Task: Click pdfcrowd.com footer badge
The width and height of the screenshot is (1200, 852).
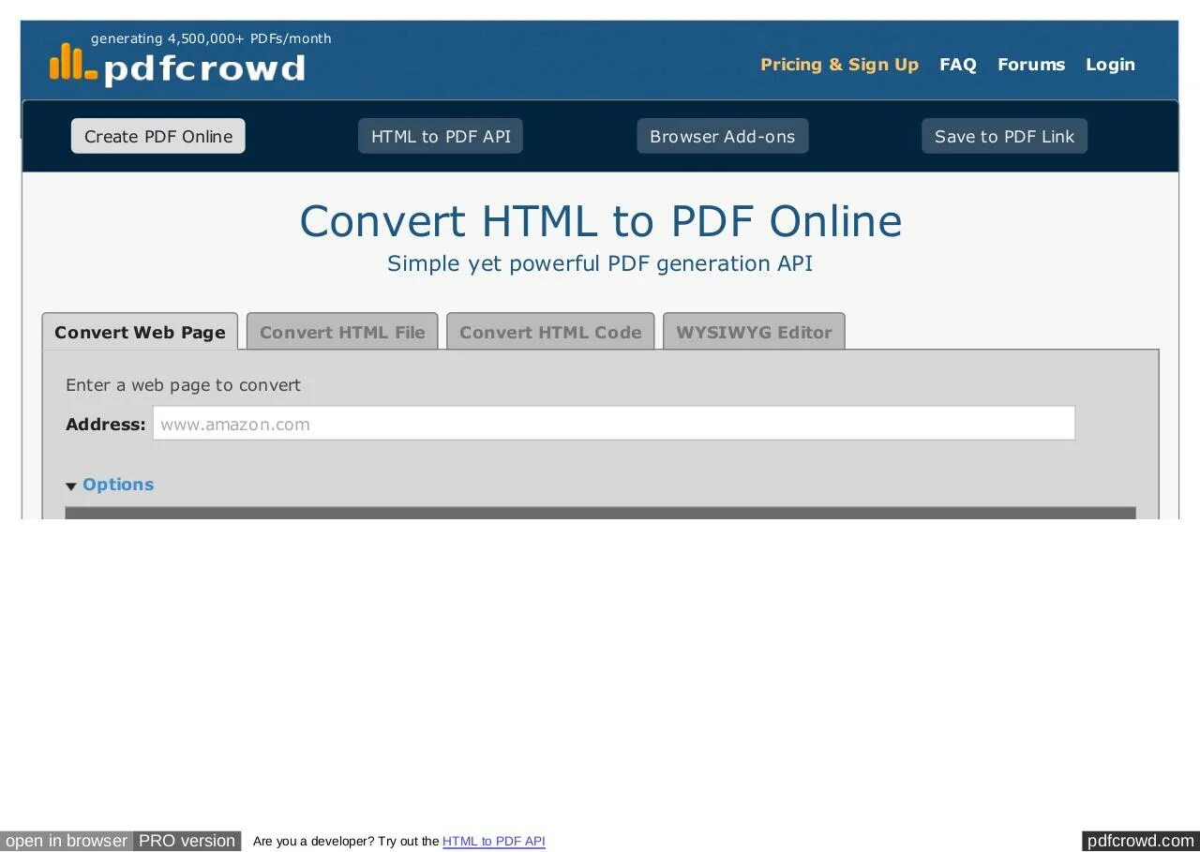Action: pyautogui.click(x=1141, y=841)
